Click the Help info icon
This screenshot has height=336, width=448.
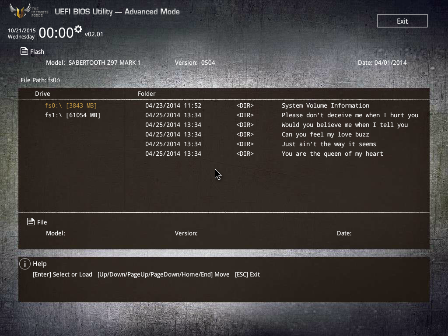pyautogui.click(x=25, y=264)
